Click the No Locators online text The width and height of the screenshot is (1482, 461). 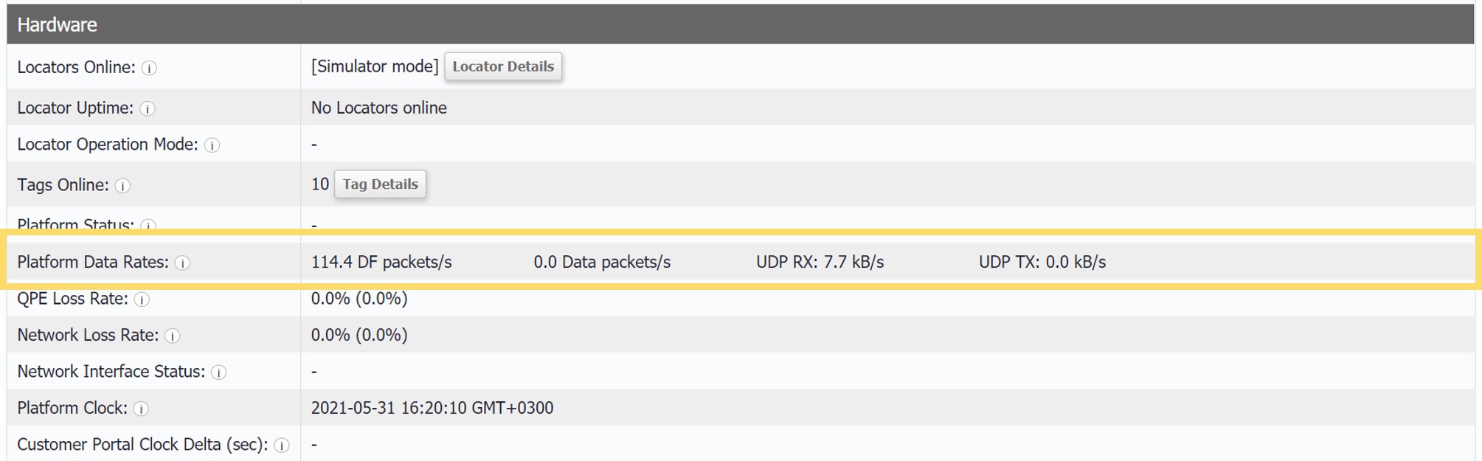[x=378, y=108]
